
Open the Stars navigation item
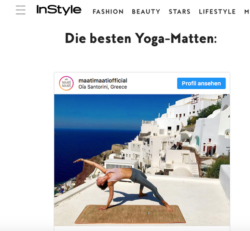(180, 12)
